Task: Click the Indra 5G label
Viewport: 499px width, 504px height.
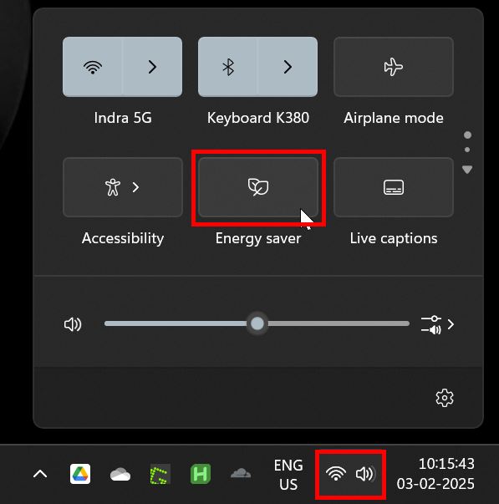Action: click(x=123, y=118)
